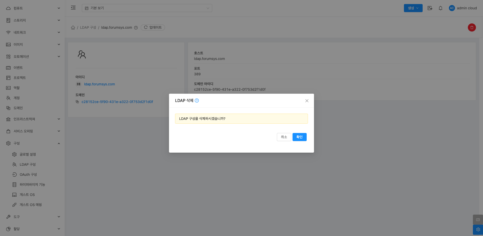This screenshot has width=483, height=236.
Task: Cancel the dialog with 취소 button
Action: tap(284, 137)
